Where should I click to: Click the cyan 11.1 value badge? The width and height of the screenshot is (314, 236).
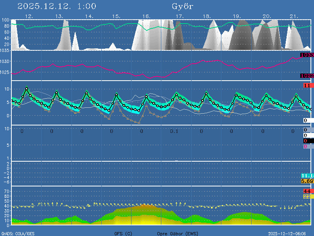[307, 175]
